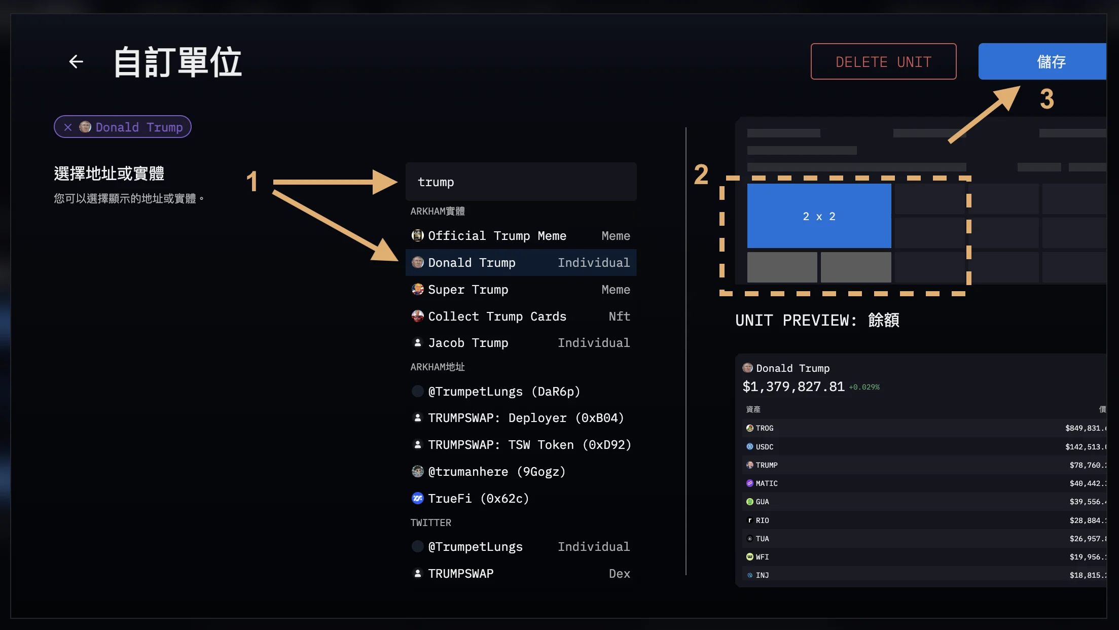1119x630 pixels.
Task: Select TRUMPSWAP: TSW Token (0xD92) address
Action: point(521,445)
